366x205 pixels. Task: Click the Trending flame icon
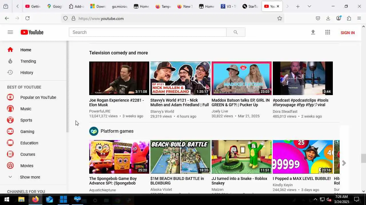[10, 61]
